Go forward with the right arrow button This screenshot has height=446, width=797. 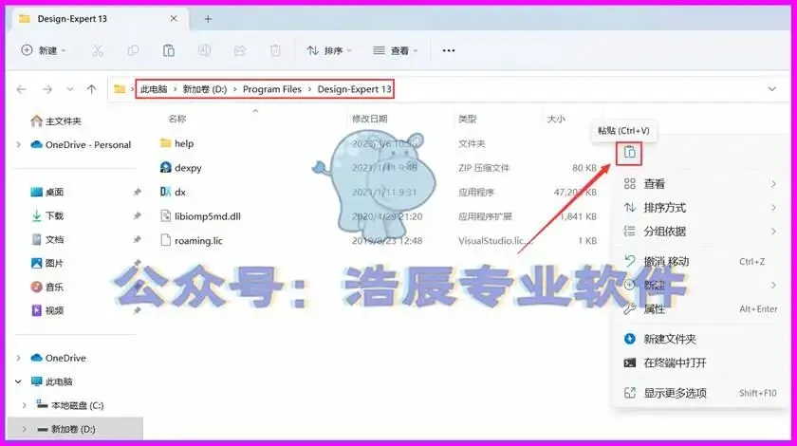(x=47, y=89)
